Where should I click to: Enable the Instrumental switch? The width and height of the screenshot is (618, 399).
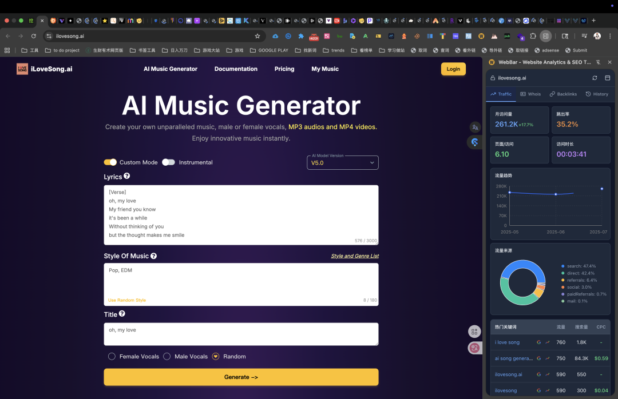168,162
